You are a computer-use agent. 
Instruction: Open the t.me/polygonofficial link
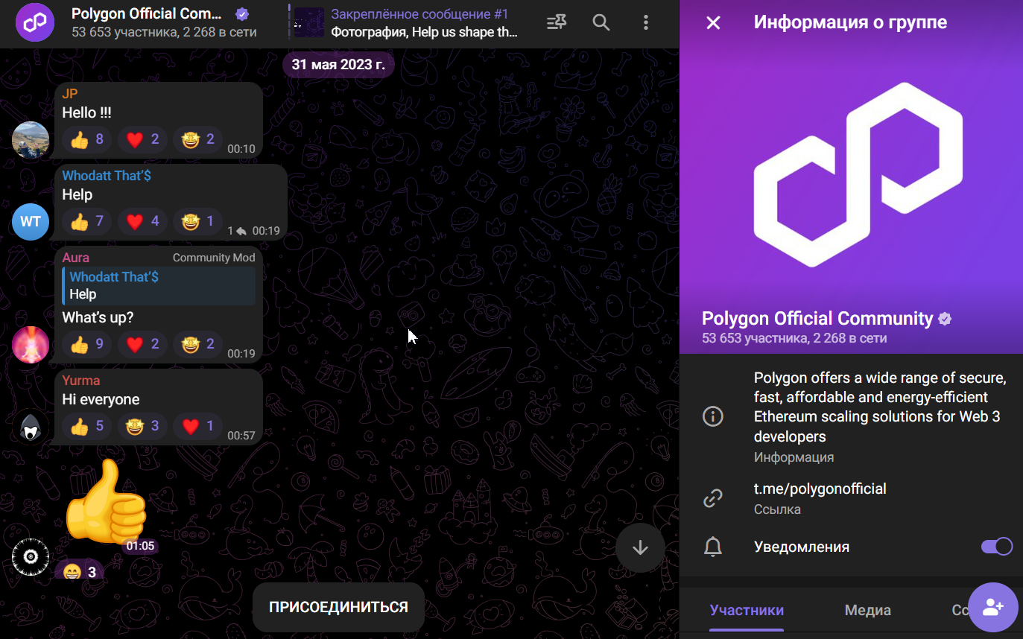pos(820,489)
